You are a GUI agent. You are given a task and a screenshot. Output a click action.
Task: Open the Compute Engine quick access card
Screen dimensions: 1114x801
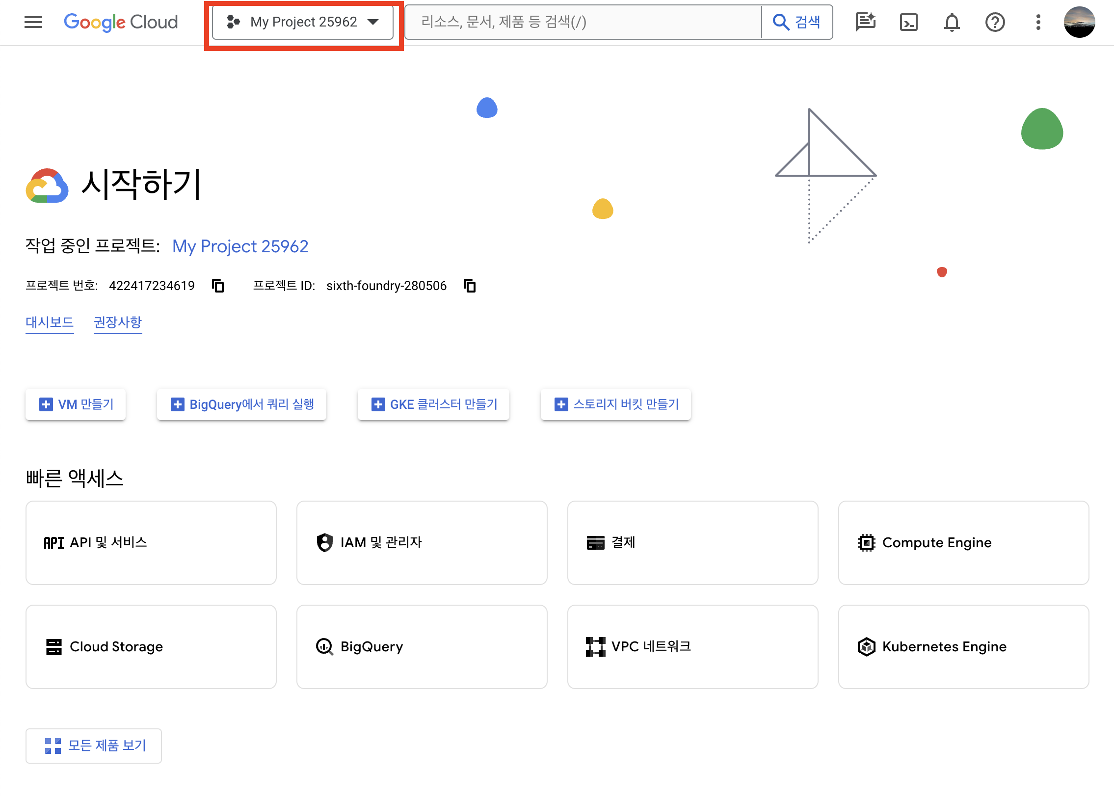click(x=963, y=543)
